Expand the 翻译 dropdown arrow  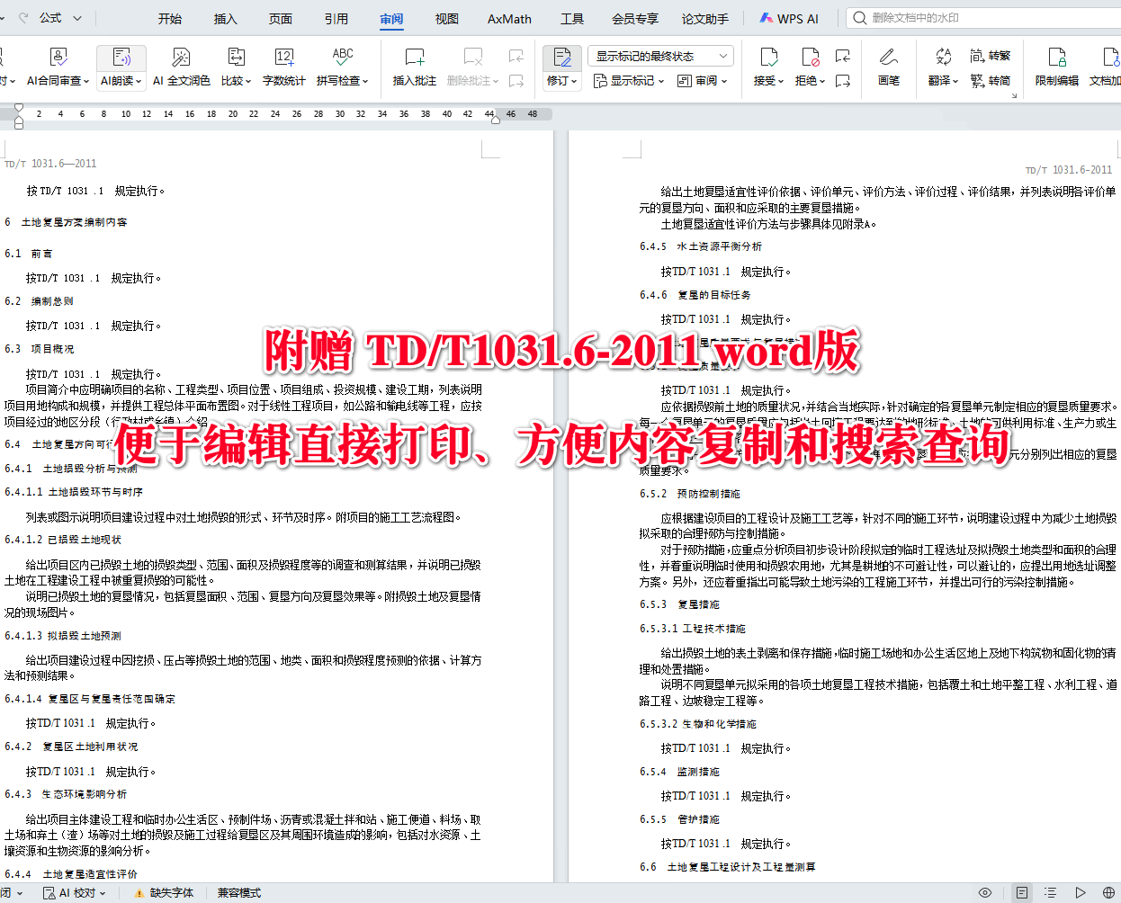point(955,82)
